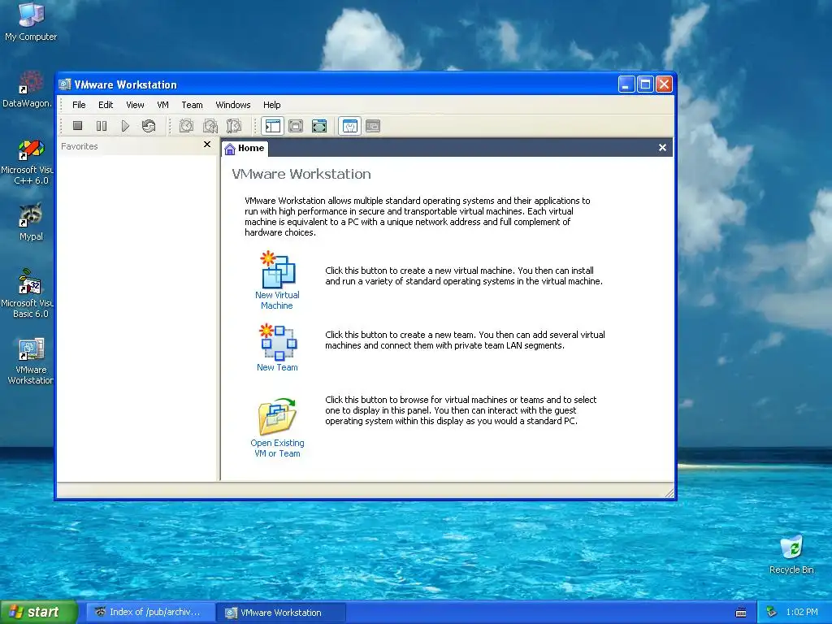The height and width of the screenshot is (624, 832).
Task: Select the DataWagon desktop shortcut
Action: [28, 89]
